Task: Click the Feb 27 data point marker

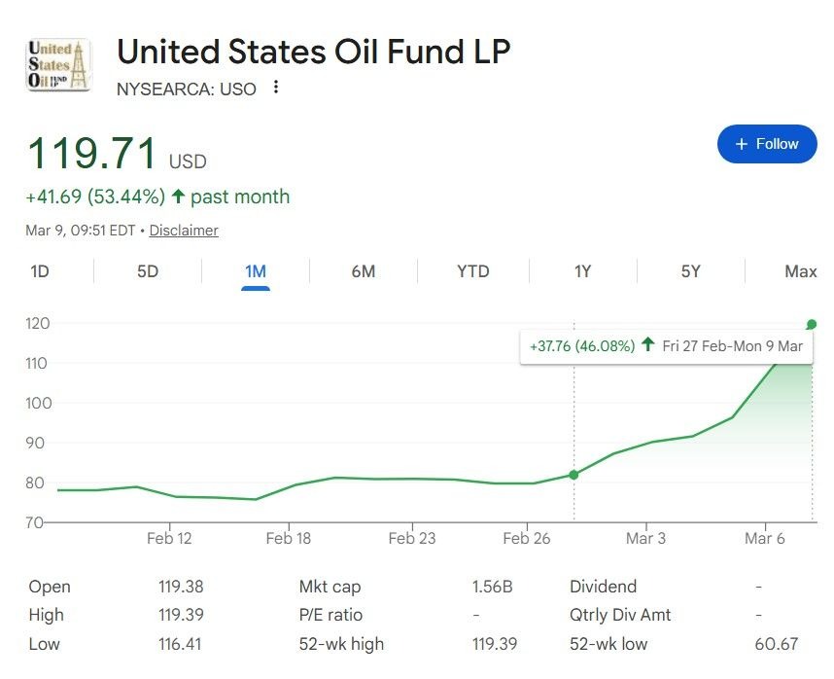Action: tap(573, 475)
